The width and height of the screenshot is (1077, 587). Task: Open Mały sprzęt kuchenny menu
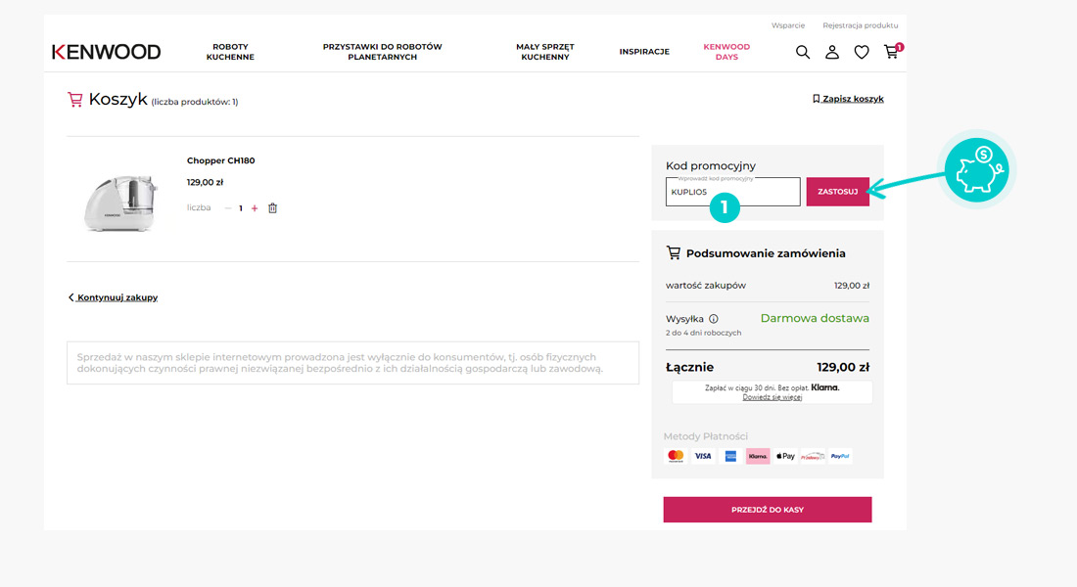coord(545,52)
